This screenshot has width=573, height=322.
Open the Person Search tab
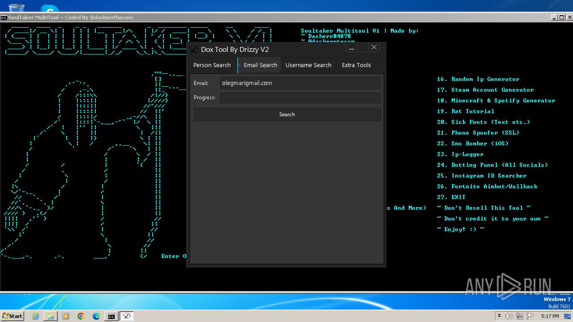(212, 65)
